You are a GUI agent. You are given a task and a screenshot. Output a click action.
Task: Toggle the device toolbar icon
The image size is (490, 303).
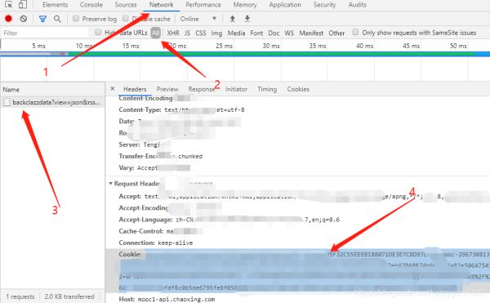(23, 5)
